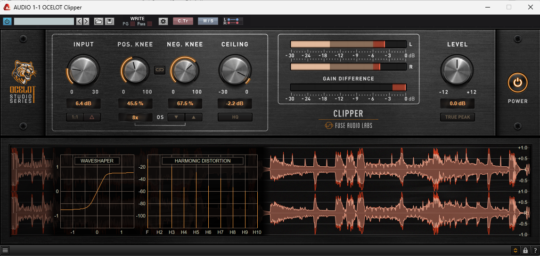Click the POS. KNEE knob
Viewport: 540px width, 256px height.
(135, 70)
